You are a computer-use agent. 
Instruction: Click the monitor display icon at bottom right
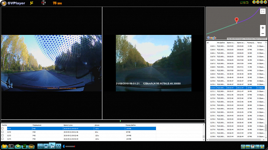point(243,147)
